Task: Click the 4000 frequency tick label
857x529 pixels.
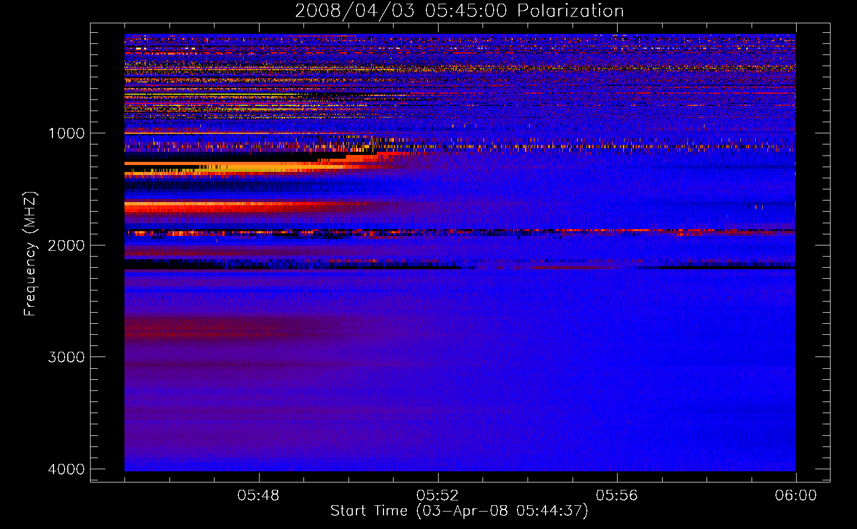Action: tap(67, 469)
